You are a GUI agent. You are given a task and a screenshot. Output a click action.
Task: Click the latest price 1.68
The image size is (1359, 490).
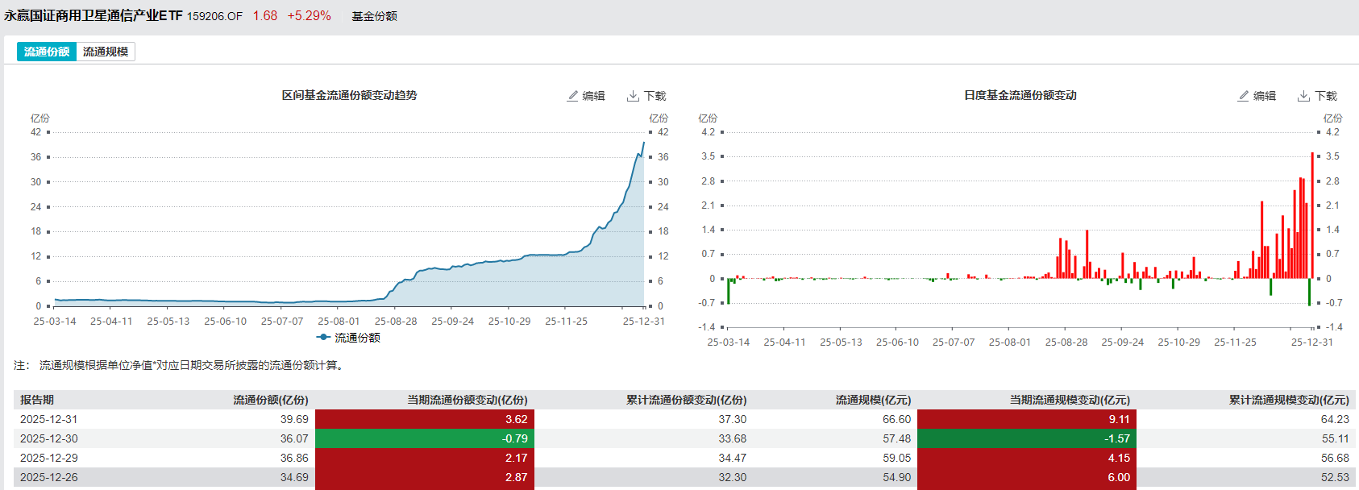tap(264, 16)
